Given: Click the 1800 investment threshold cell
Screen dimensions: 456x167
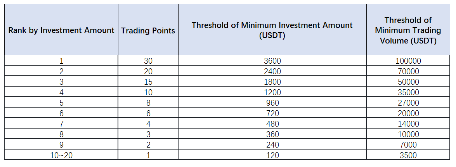Looking at the screenshot, I should pos(272,82).
